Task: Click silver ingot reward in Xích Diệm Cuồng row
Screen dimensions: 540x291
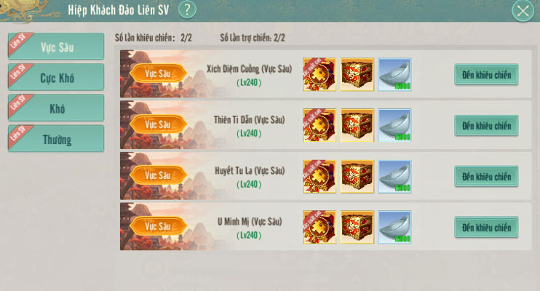Action: (394, 74)
